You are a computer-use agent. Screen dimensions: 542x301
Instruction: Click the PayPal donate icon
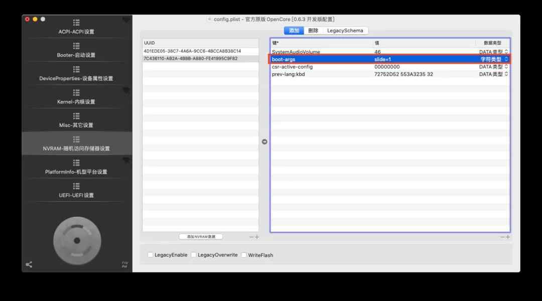point(125,265)
